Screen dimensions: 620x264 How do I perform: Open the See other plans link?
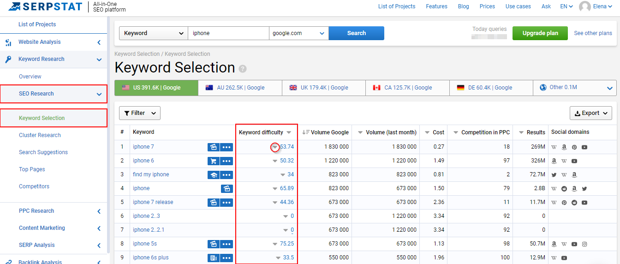point(593,33)
